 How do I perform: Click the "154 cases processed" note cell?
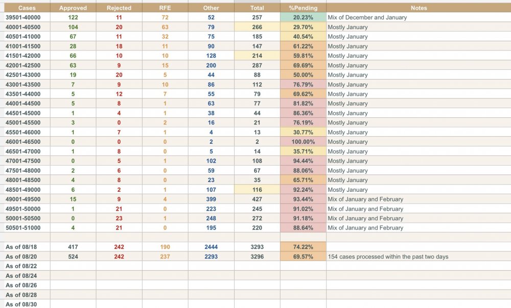pyautogui.click(x=388, y=256)
